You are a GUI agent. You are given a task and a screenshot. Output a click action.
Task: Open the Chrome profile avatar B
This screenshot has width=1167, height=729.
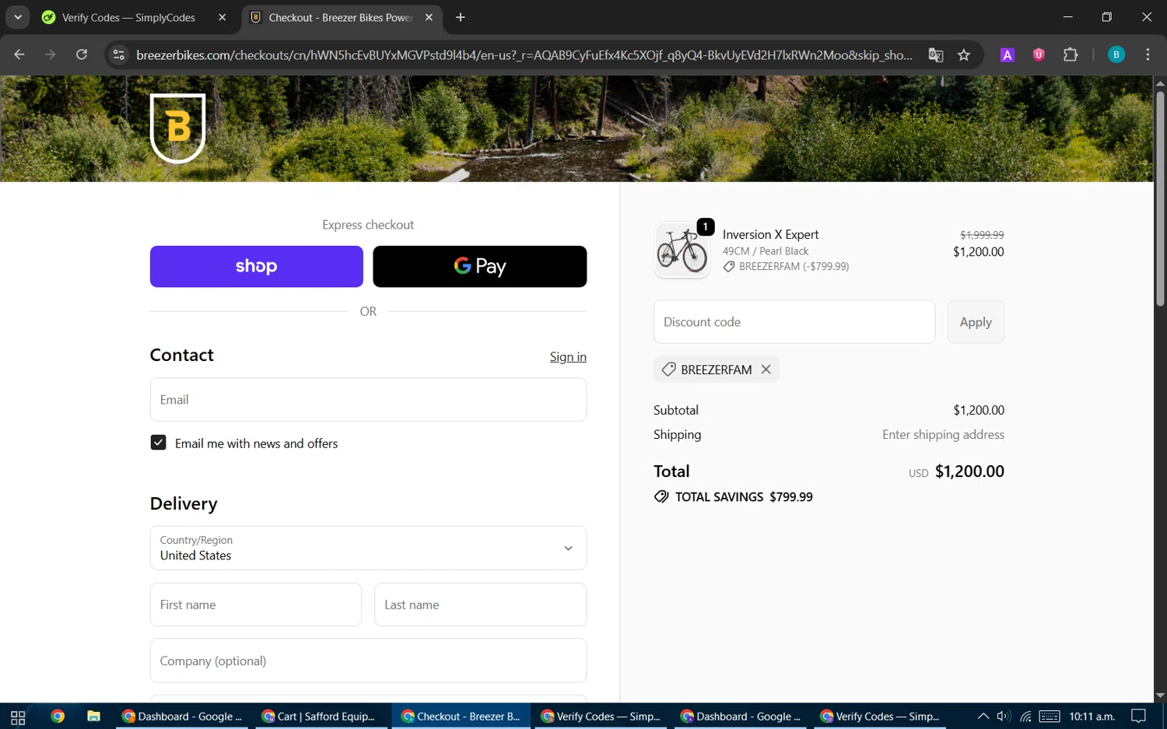click(1116, 54)
